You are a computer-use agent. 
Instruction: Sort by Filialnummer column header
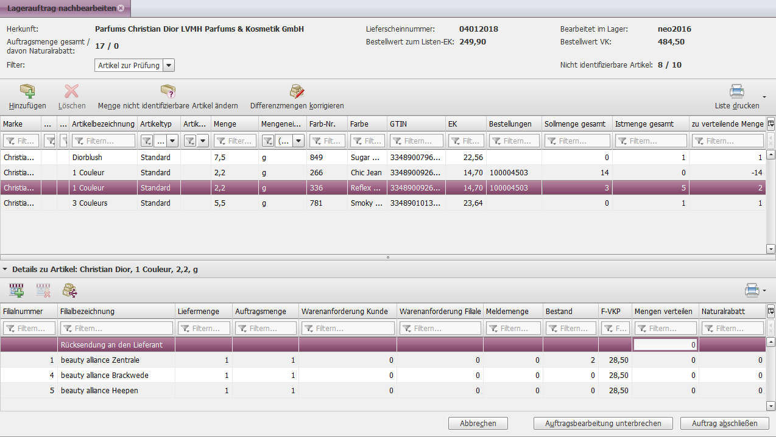tap(29, 311)
